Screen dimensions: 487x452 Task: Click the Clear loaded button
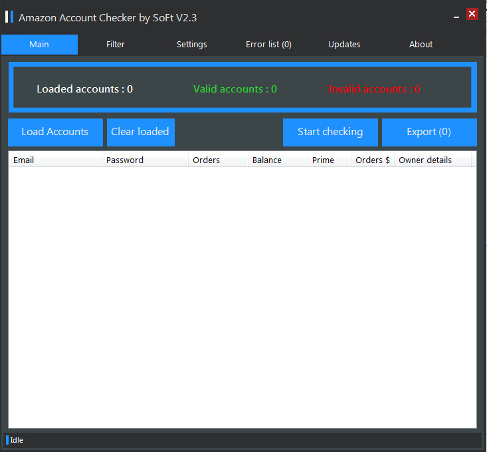pos(141,132)
